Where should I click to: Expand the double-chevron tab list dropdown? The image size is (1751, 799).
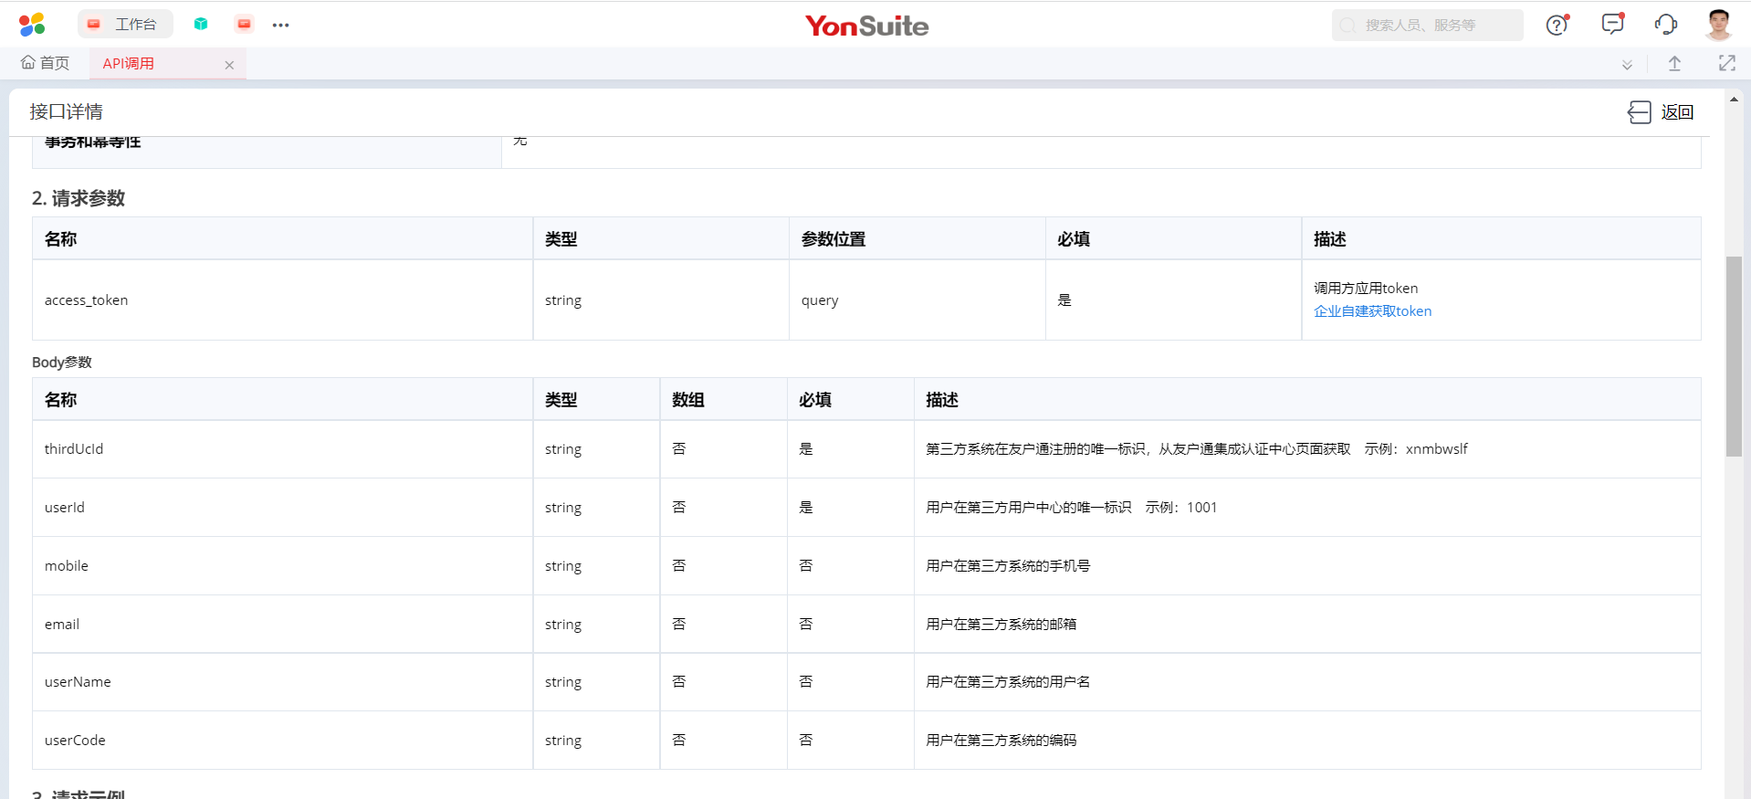(x=1627, y=65)
